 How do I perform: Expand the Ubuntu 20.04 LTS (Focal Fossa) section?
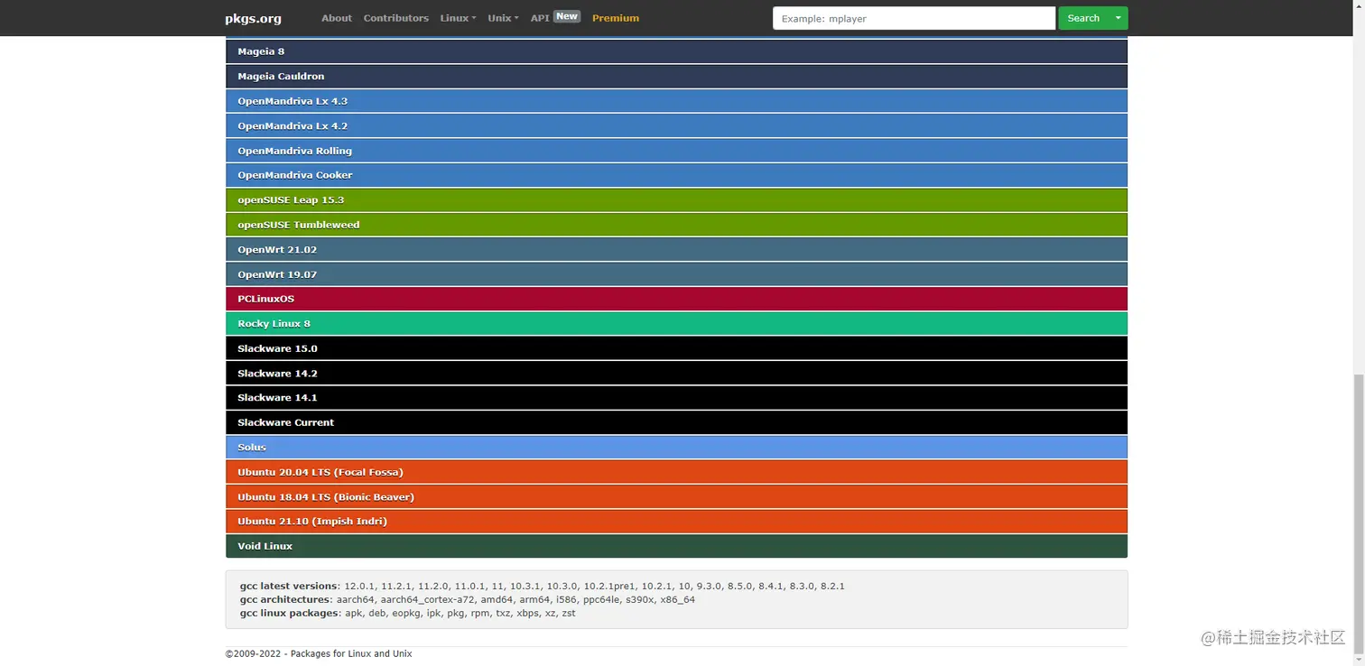676,472
